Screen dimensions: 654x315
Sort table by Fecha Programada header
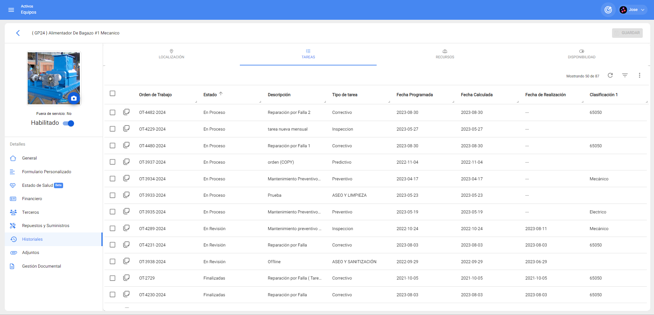414,95
